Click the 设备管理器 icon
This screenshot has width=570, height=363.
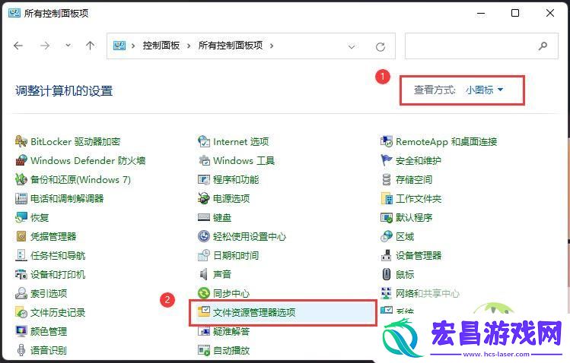pyautogui.click(x=387, y=255)
